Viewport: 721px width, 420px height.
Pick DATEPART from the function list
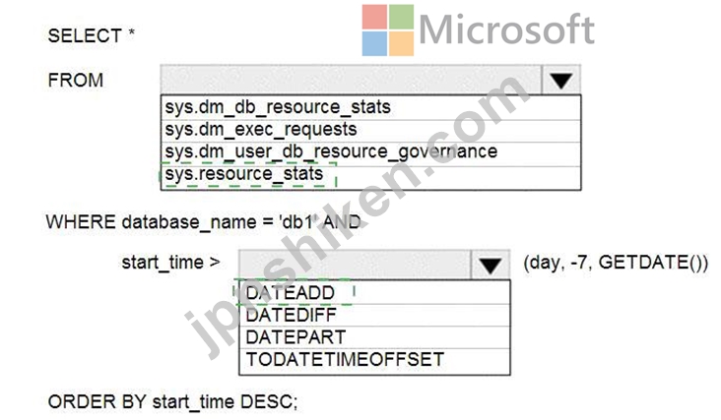click(374, 337)
